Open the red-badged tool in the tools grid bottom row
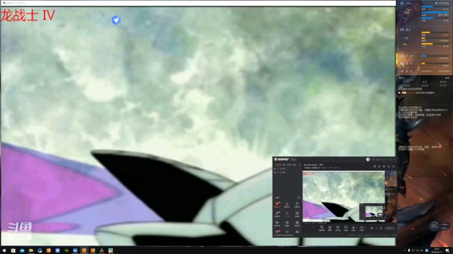Screen dimensions: 453x254 coord(277,231)
